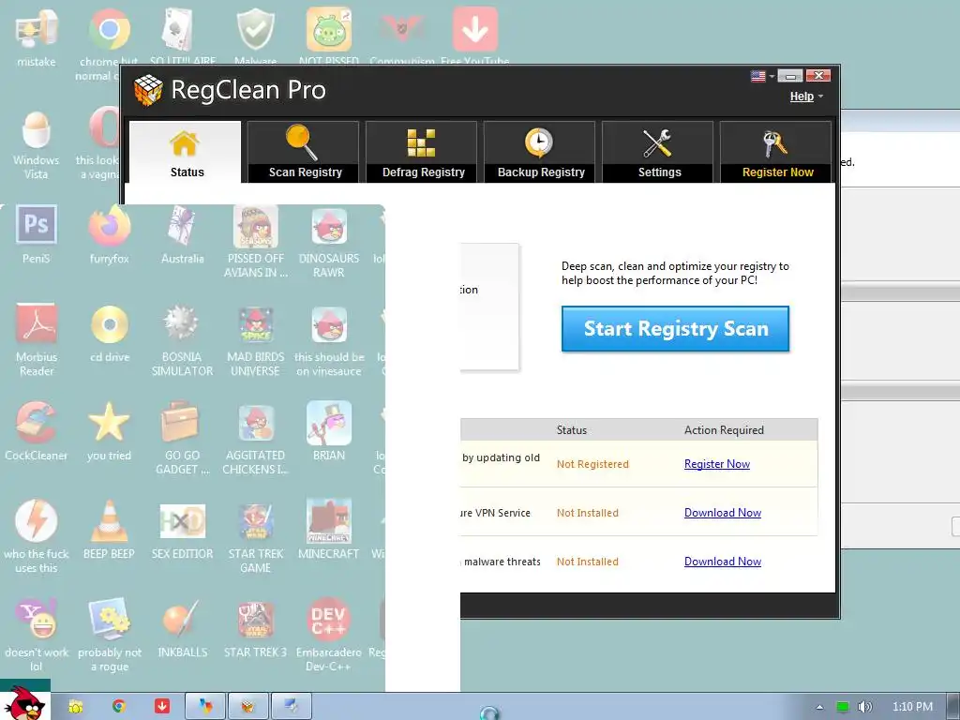Open the yellow folder taskbar icon

(x=76, y=707)
